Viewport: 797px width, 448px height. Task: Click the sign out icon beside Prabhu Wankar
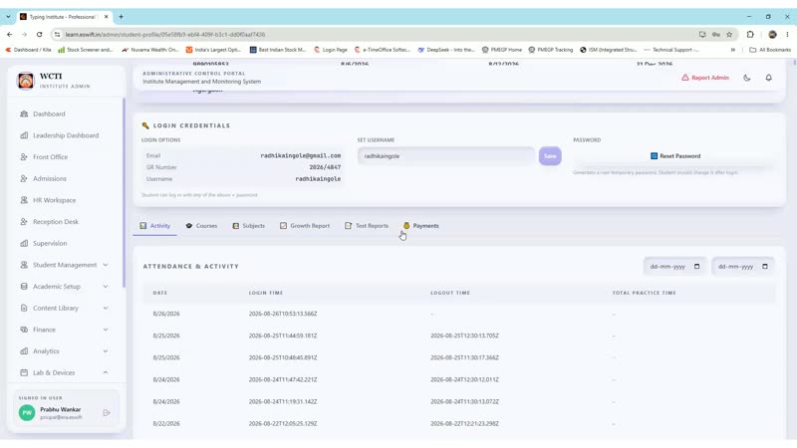point(107,413)
